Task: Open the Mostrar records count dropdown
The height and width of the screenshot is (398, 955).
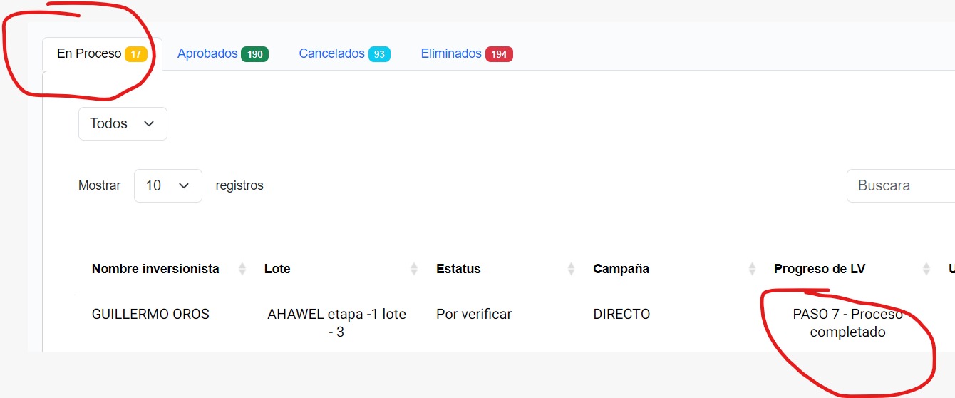Action: coord(167,185)
